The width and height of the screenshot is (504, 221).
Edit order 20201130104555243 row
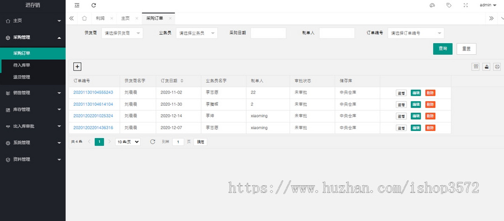tap(416, 93)
